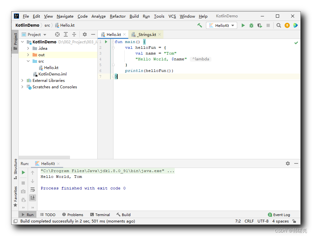Toggle soft-wrap icon in Run console
This screenshot has height=236, width=312.
33,189
